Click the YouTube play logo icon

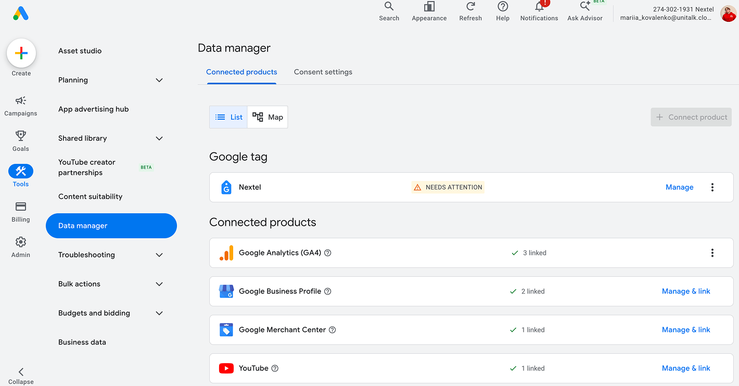click(226, 368)
